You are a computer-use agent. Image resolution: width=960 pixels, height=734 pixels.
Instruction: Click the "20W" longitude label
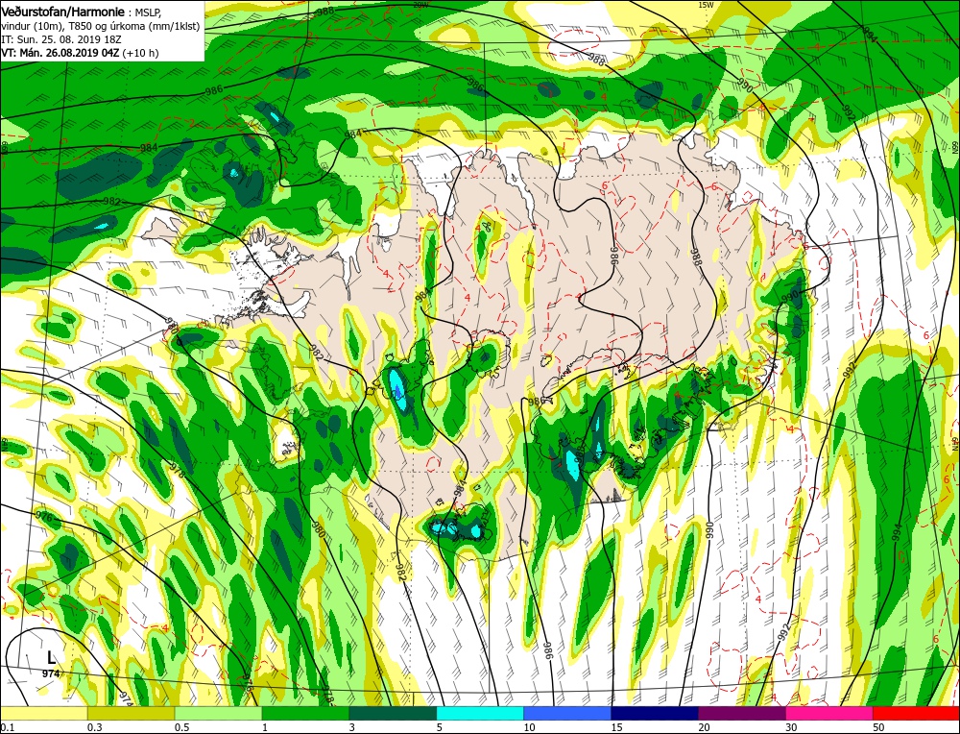(420, 4)
